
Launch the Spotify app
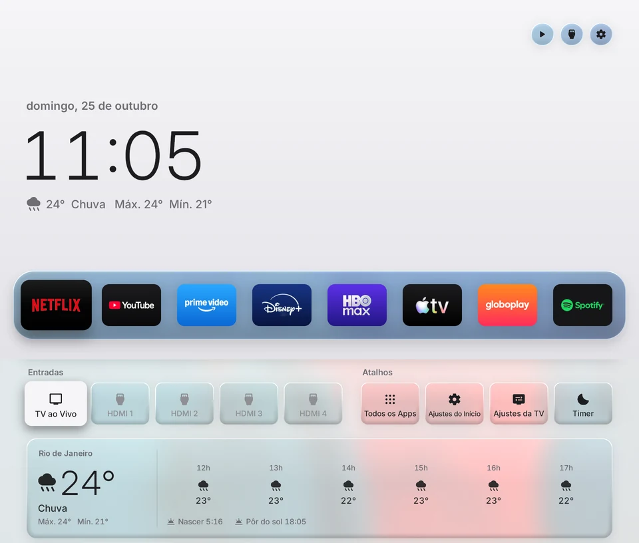(582, 305)
